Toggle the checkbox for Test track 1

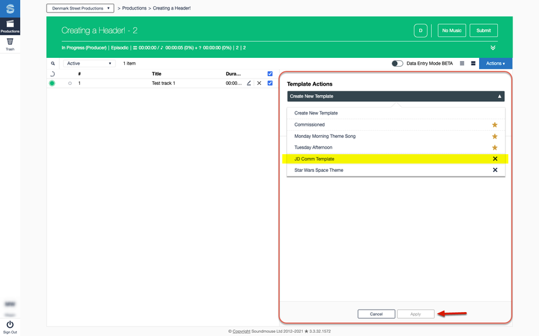270,83
